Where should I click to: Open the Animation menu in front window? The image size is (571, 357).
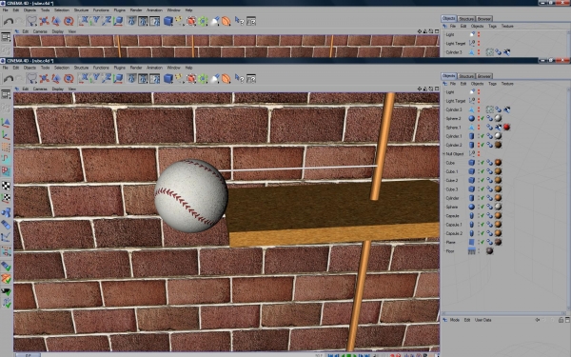click(154, 68)
